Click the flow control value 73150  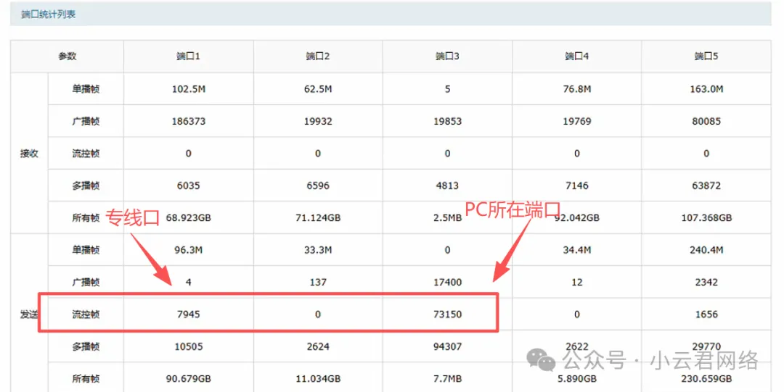[447, 314]
